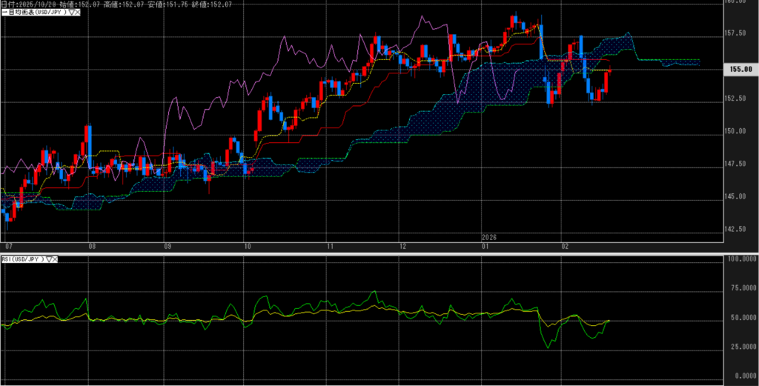Screen dimensions: 759x386
Task: Click the 2026 year marker on time axis
Action: [x=488, y=237]
